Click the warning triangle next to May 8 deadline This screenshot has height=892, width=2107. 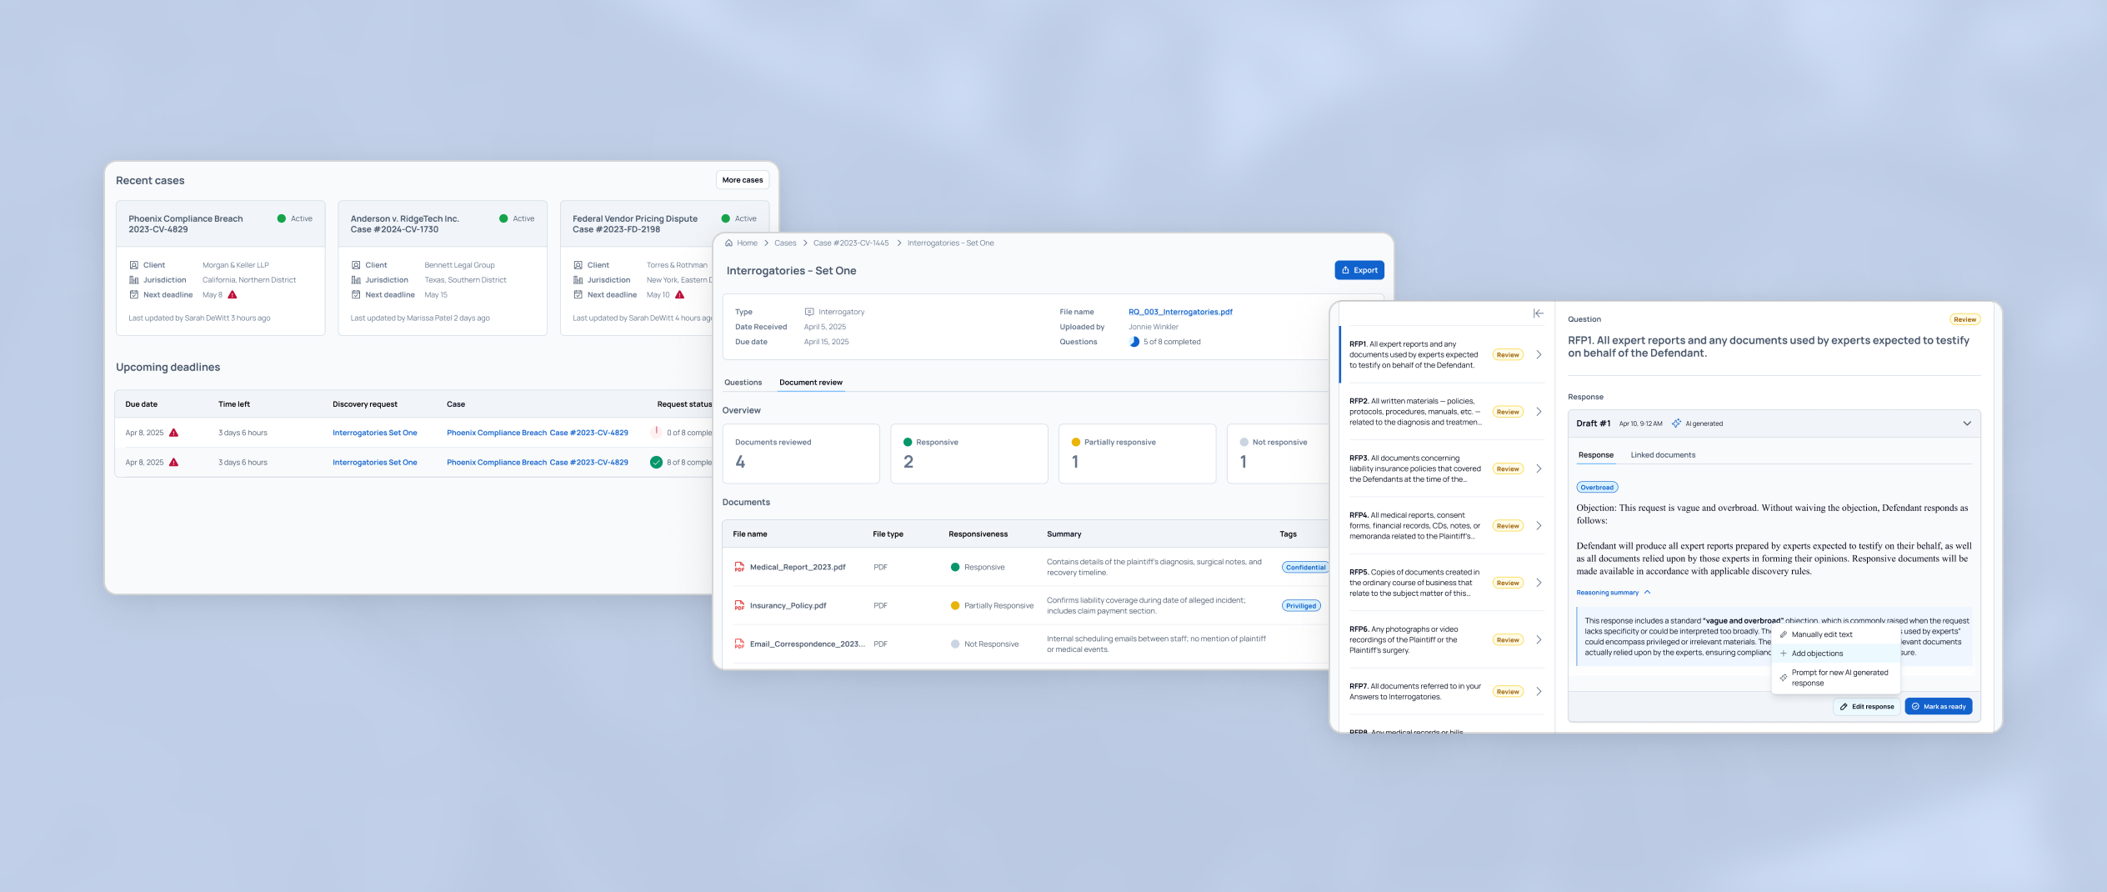[x=233, y=294]
